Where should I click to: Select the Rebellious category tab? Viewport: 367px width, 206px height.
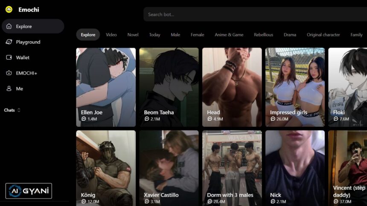(263, 35)
